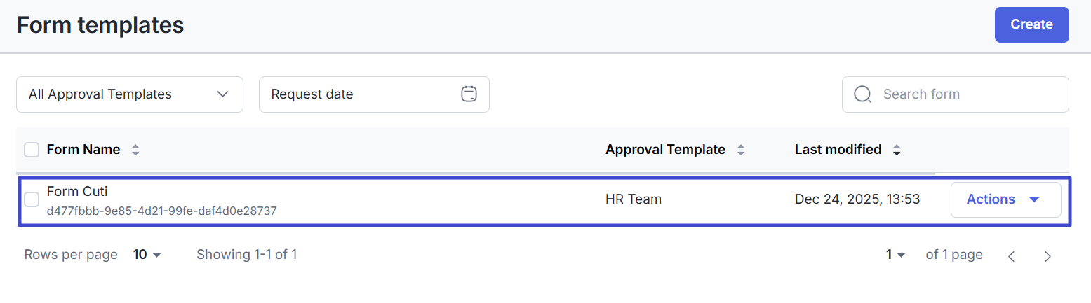Click the magnifier search icon
The image size is (1091, 303).
pos(862,94)
